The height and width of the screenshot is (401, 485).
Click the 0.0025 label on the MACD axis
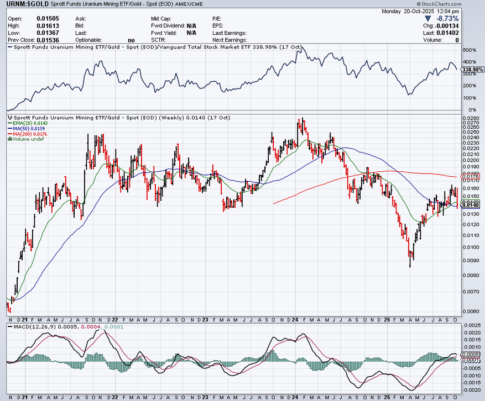pyautogui.click(x=472, y=325)
